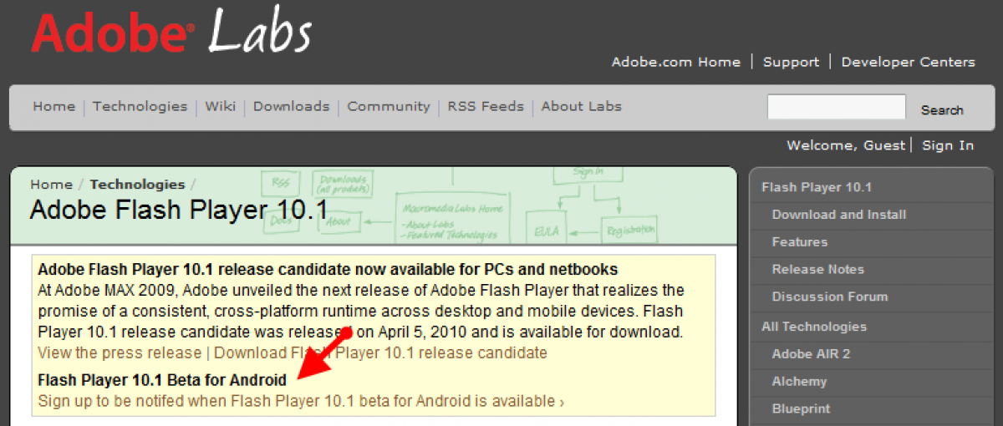1003x426 pixels.
Task: Go to the Downloads nav item
Action: pos(291,106)
